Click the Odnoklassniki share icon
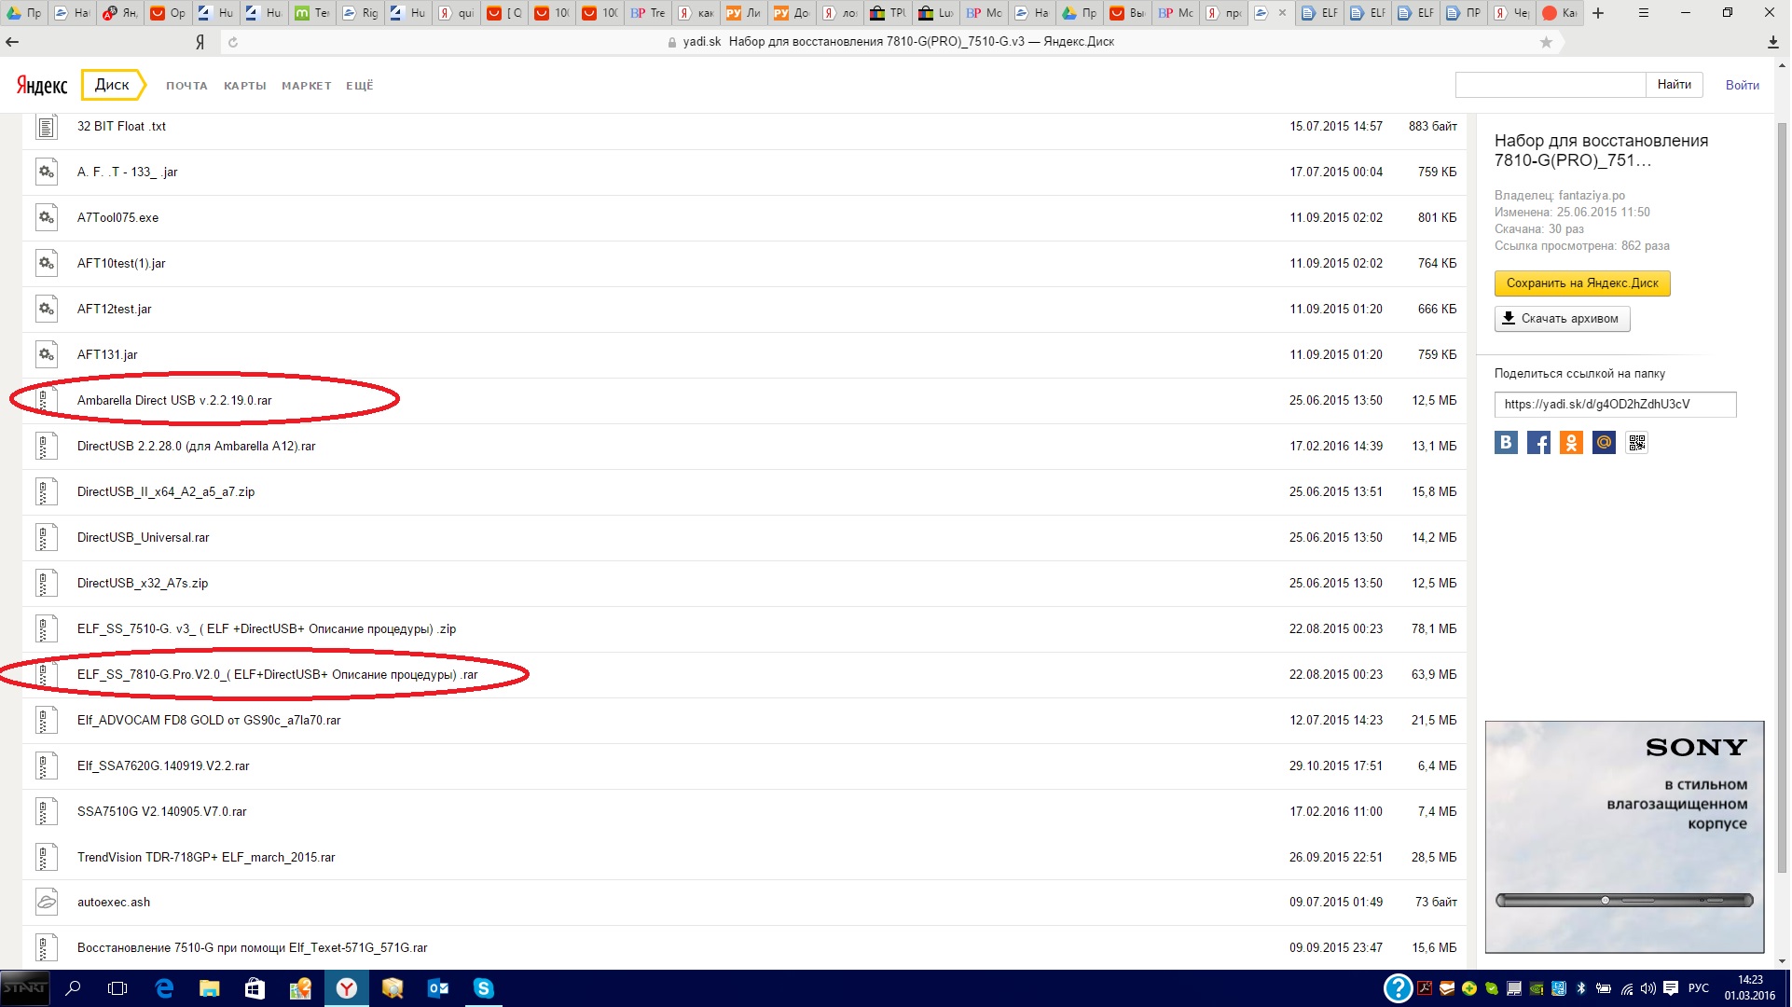1792x1007 pixels. click(x=1571, y=443)
